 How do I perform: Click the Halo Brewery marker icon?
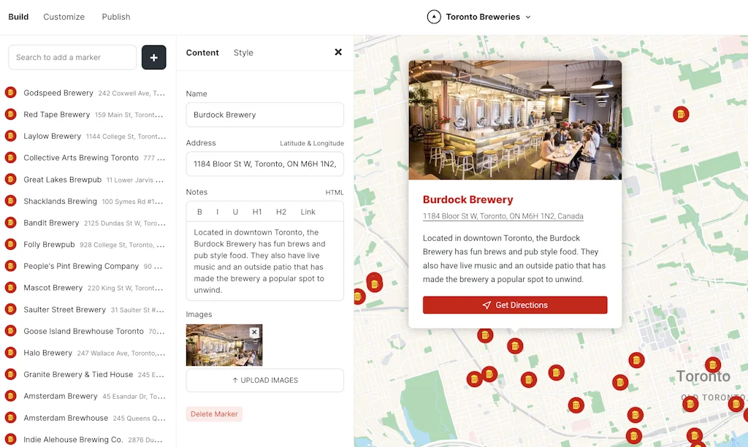click(10, 353)
